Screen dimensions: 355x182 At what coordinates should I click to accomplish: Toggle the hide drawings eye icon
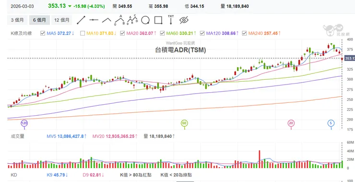coord(184,20)
